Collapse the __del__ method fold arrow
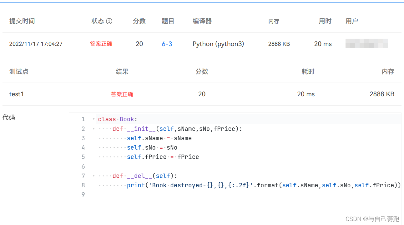The image size is (404, 225). click(93, 175)
